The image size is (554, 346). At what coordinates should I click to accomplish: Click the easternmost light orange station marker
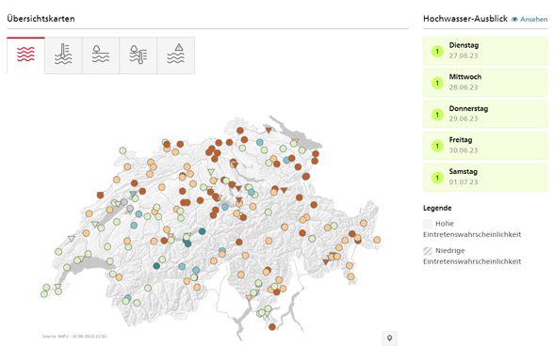pyautogui.click(x=377, y=240)
